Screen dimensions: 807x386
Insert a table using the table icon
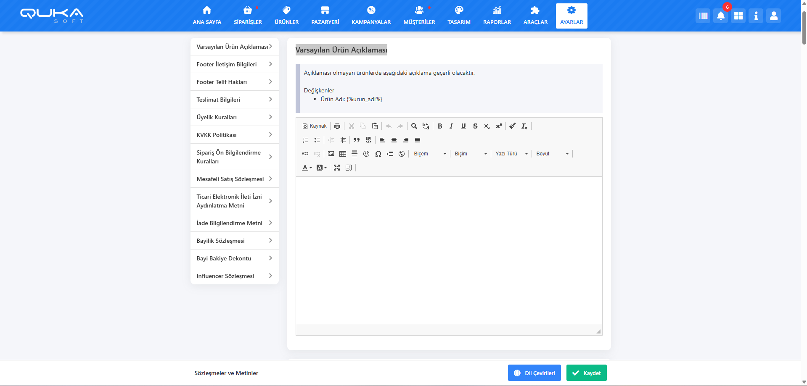tap(343, 154)
